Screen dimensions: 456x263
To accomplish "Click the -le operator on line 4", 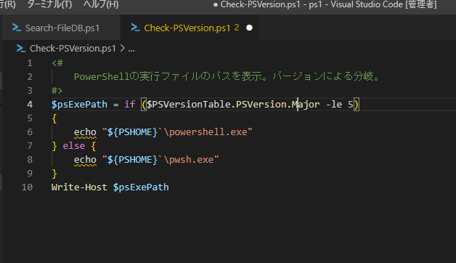I will [334, 105].
